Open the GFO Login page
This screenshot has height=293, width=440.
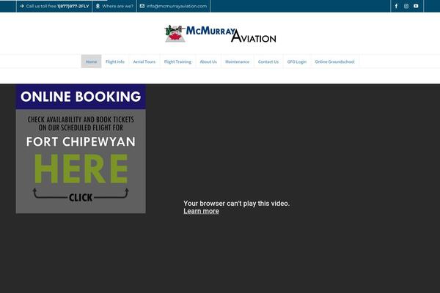[x=297, y=62]
